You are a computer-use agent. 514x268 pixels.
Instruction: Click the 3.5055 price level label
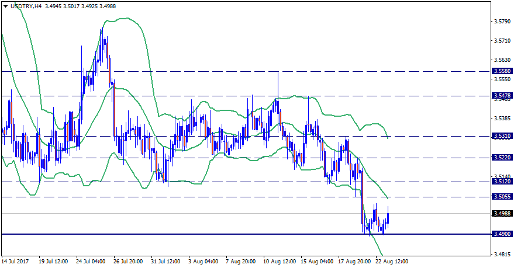502,197
